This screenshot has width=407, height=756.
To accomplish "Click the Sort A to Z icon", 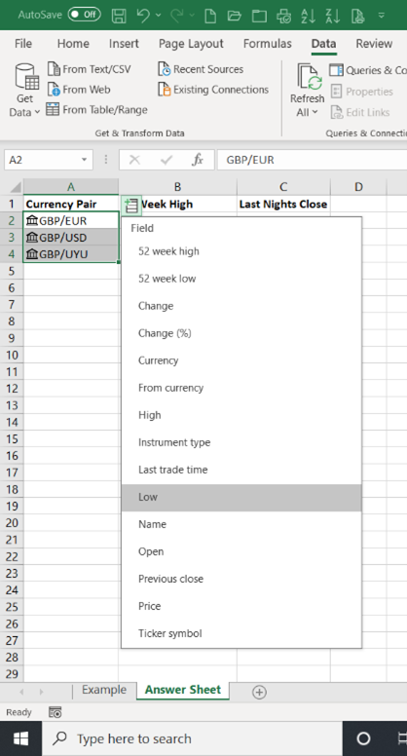I will (309, 16).
